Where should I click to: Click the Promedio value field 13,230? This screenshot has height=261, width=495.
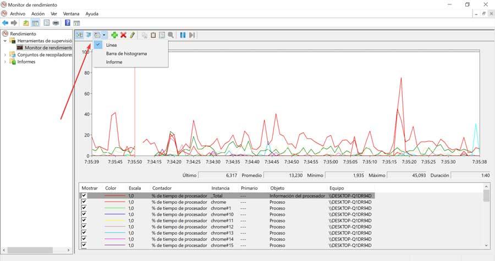[x=283, y=175]
